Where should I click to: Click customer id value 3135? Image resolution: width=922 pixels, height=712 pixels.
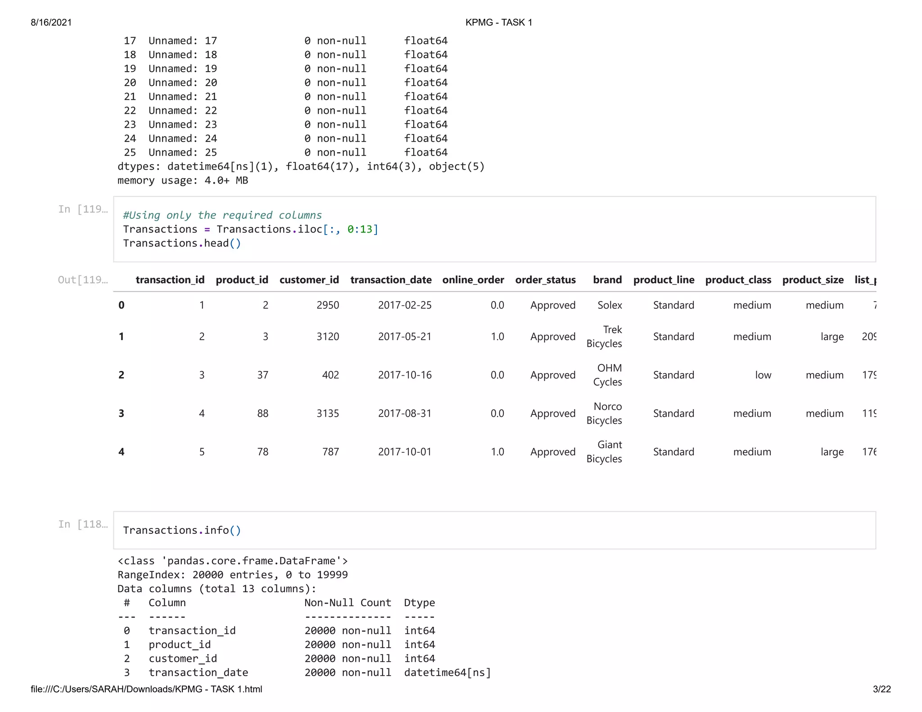pos(327,413)
